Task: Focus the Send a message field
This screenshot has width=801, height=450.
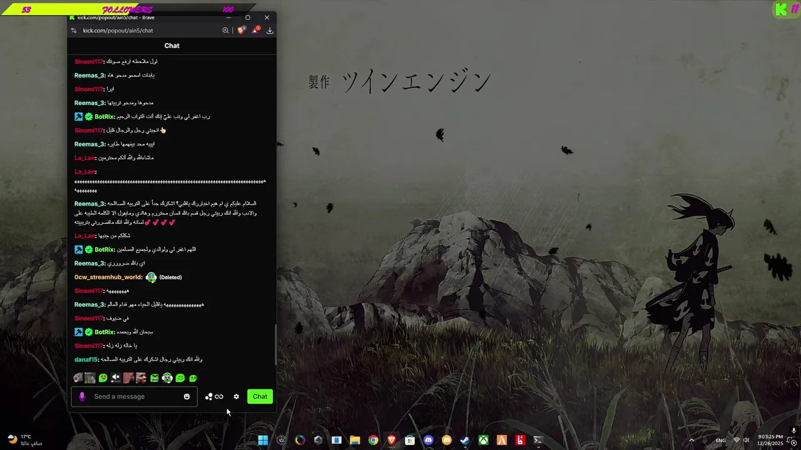Action: tap(135, 396)
